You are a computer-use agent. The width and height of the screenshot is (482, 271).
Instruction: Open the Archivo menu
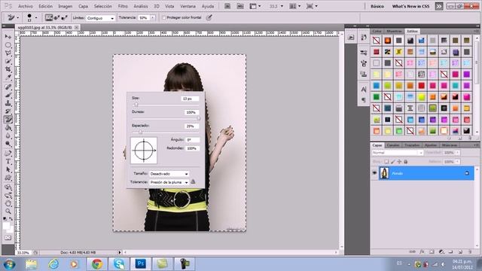click(x=26, y=6)
